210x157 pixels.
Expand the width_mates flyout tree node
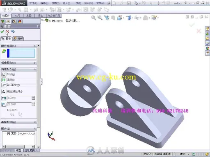click(42, 20)
